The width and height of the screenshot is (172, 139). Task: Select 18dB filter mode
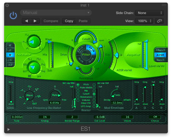[81, 60]
